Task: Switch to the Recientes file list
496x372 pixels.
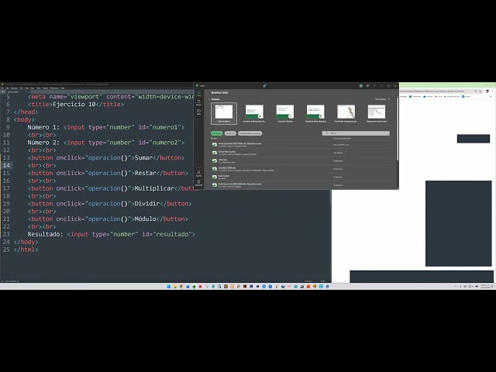Action: [x=217, y=133]
